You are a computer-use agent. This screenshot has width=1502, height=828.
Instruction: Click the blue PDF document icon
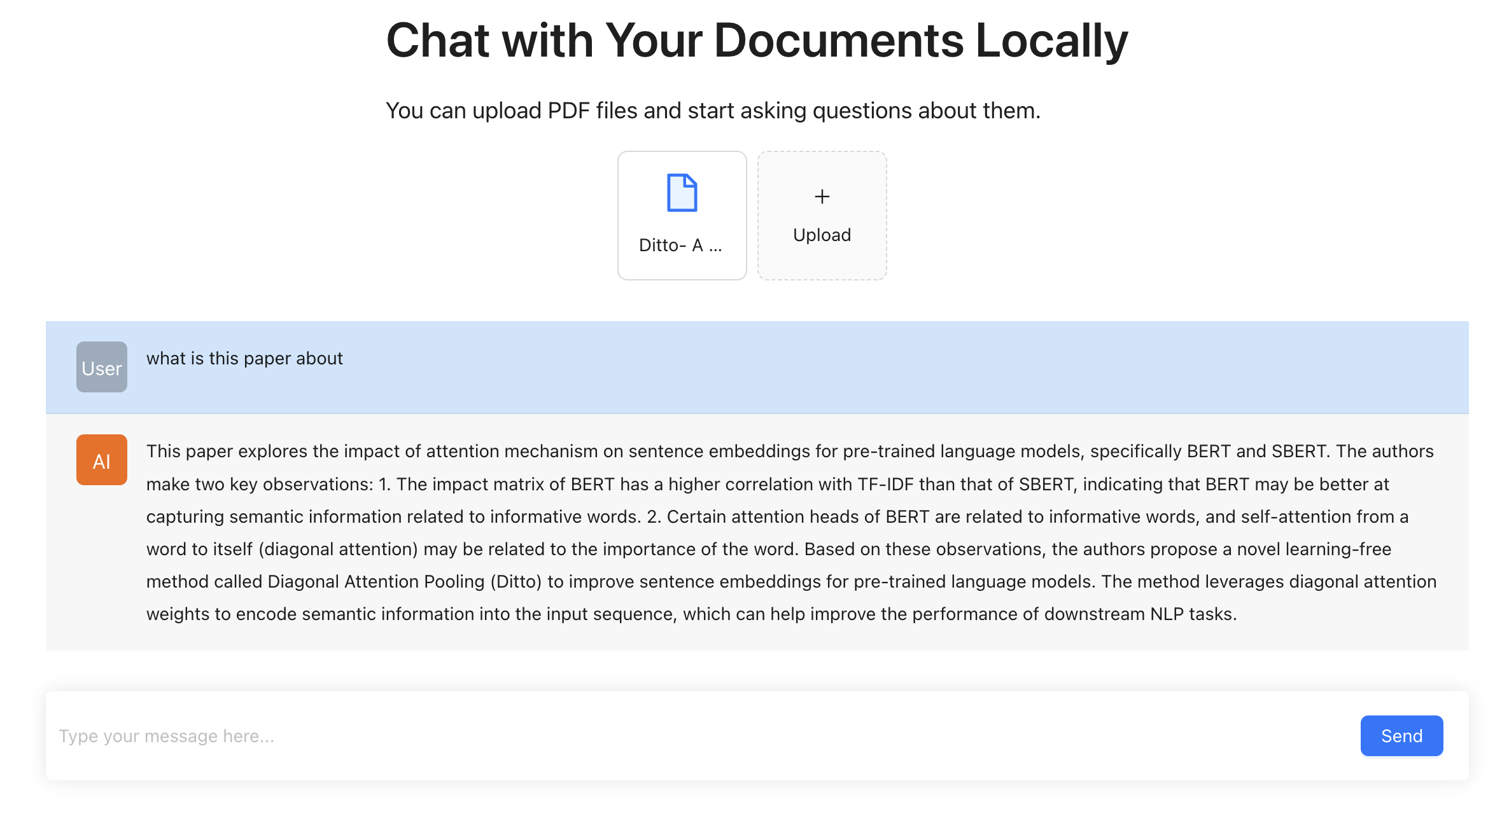tap(682, 192)
